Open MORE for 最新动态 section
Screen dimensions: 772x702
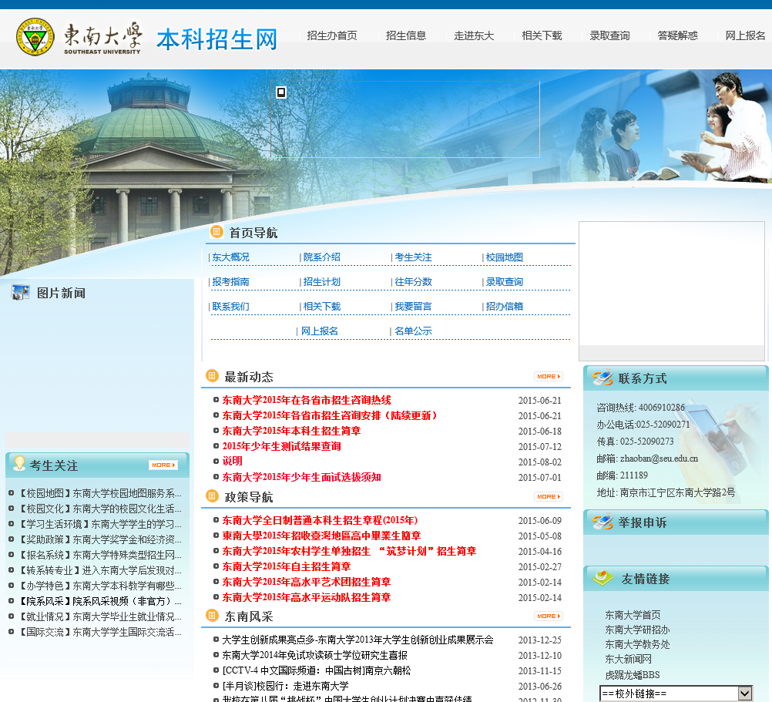click(549, 377)
